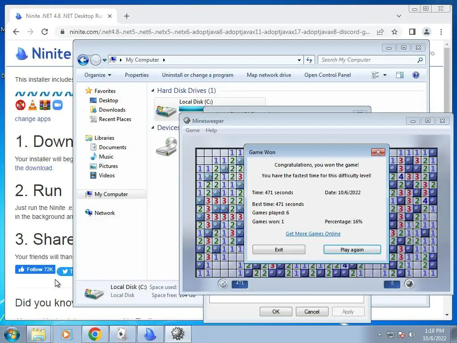
Task: Open a new Chrome tab
Action: [x=126, y=16]
